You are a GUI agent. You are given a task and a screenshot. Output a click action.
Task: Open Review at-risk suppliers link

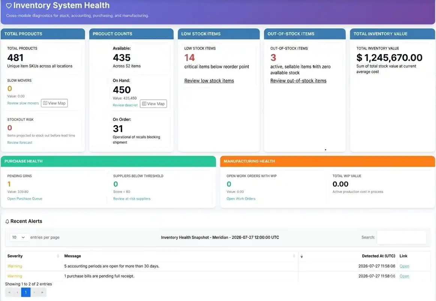click(x=132, y=199)
